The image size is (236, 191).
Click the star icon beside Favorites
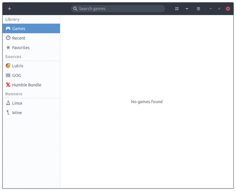point(8,48)
